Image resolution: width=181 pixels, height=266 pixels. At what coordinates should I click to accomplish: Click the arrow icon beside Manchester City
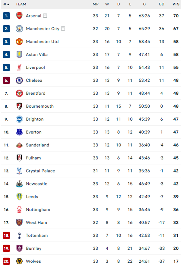[x=63, y=29]
